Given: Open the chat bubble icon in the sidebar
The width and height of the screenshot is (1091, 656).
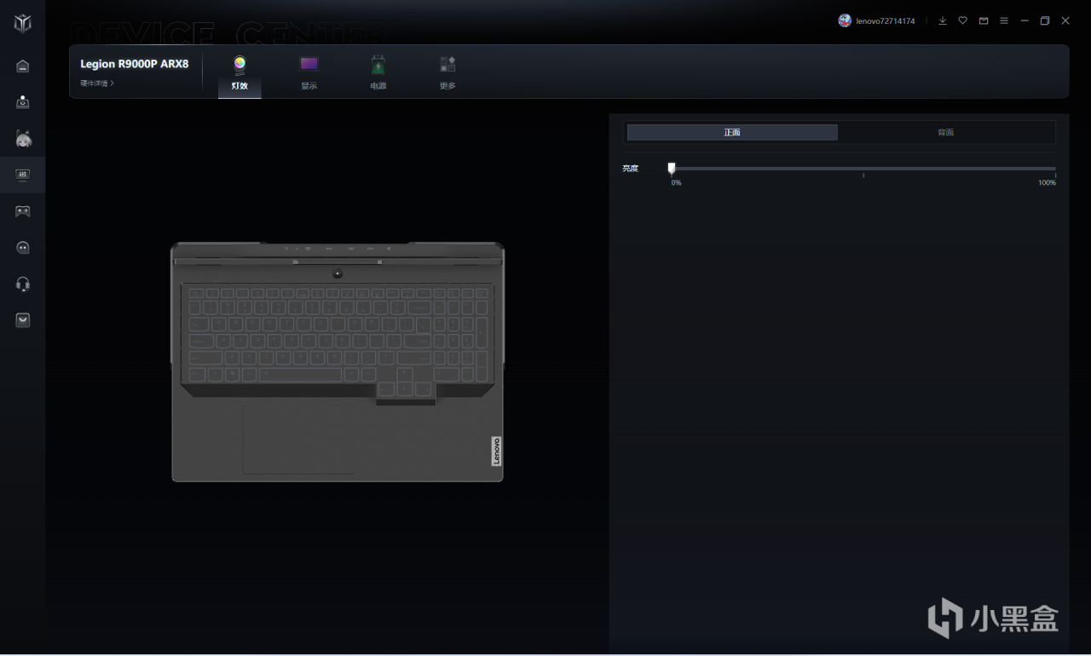Looking at the screenshot, I should pyautogui.click(x=23, y=248).
